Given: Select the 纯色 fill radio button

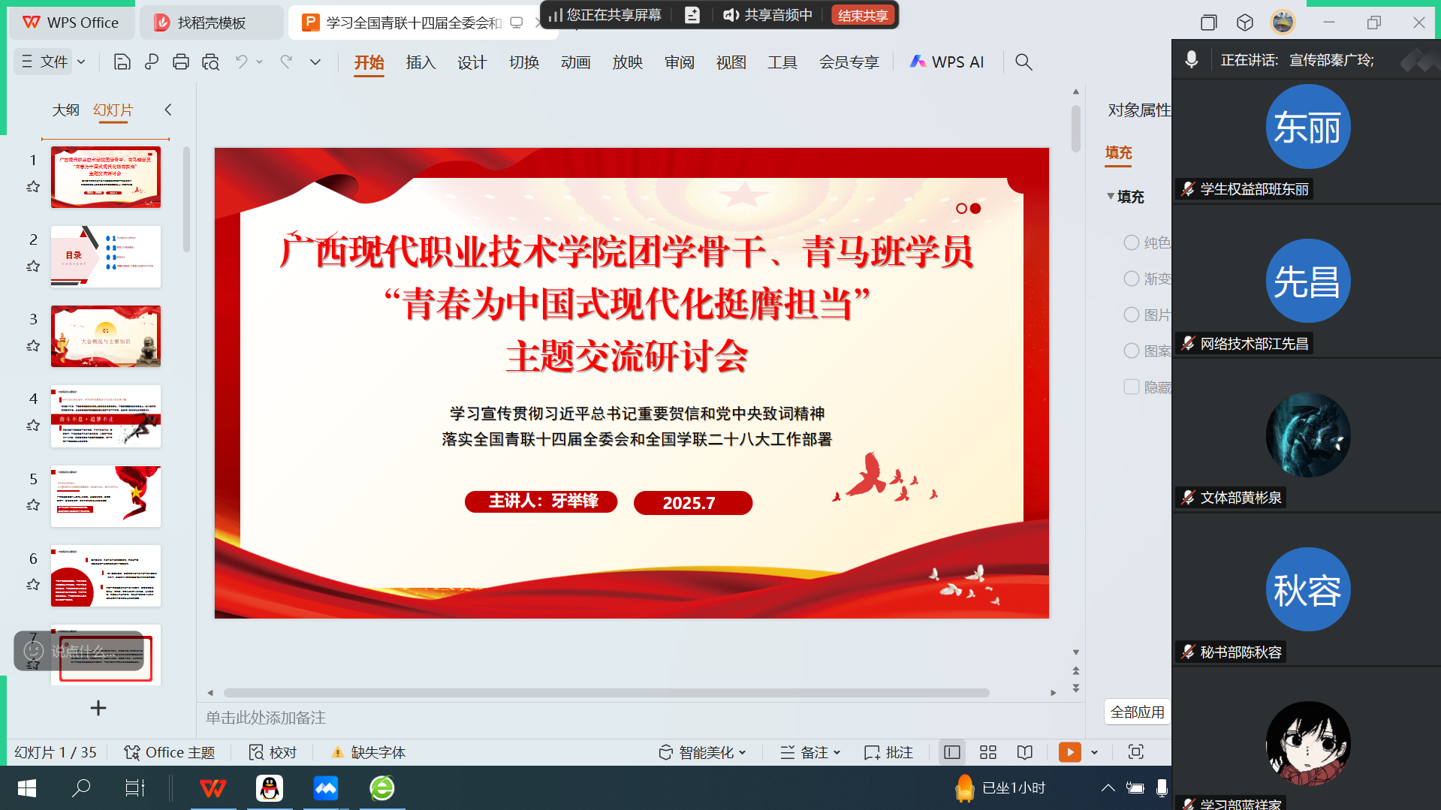Looking at the screenshot, I should (x=1131, y=242).
